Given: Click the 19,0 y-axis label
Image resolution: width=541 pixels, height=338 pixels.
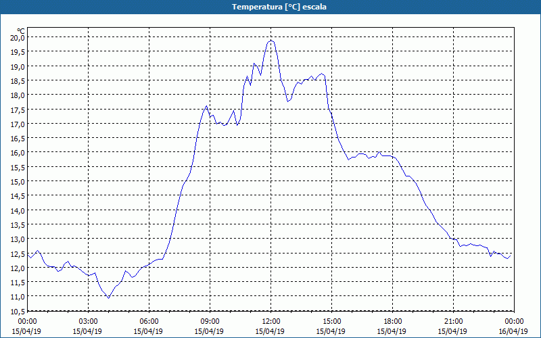Looking at the screenshot, I should pos(18,66).
